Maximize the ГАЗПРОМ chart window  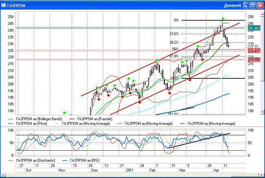pyautogui.click(x=253, y=5)
